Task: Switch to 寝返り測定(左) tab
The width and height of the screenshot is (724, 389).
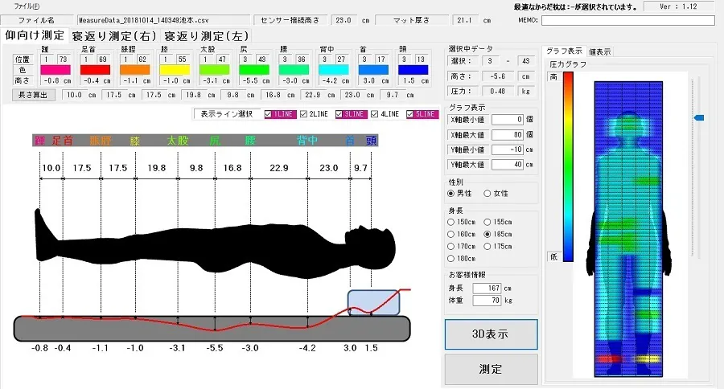Action: 208,35
